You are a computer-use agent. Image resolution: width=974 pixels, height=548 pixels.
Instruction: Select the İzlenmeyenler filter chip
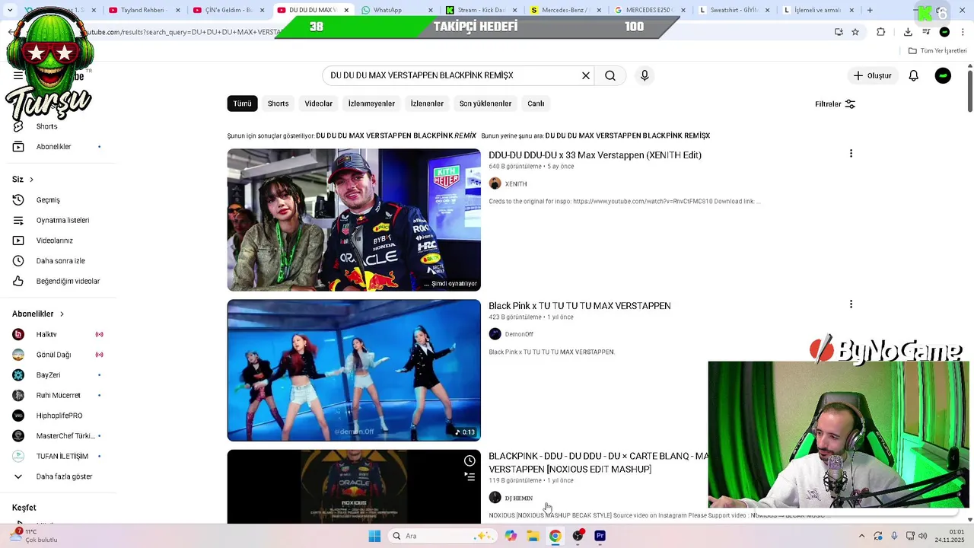[x=371, y=104]
